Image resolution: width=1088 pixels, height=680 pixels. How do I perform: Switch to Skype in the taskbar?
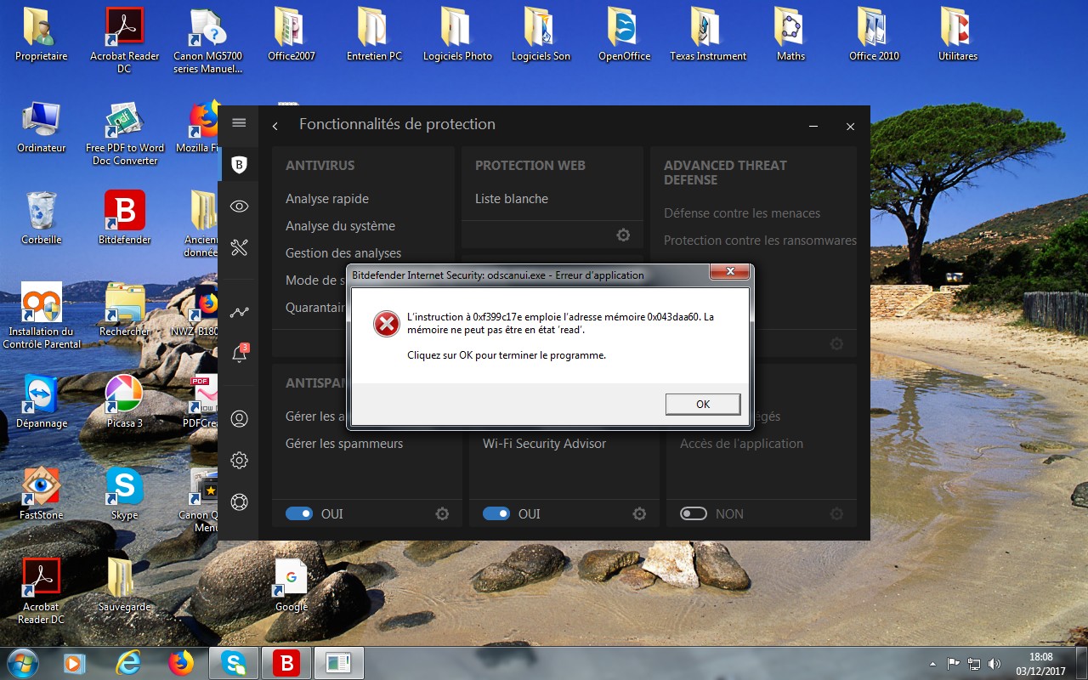pos(234,663)
